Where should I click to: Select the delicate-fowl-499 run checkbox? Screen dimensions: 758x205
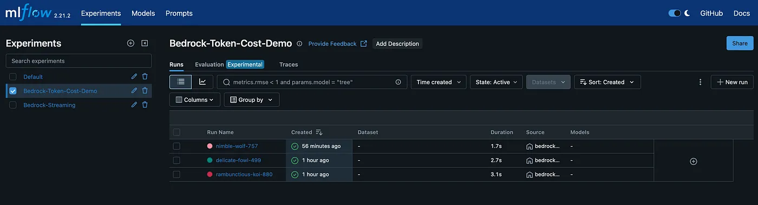click(177, 160)
